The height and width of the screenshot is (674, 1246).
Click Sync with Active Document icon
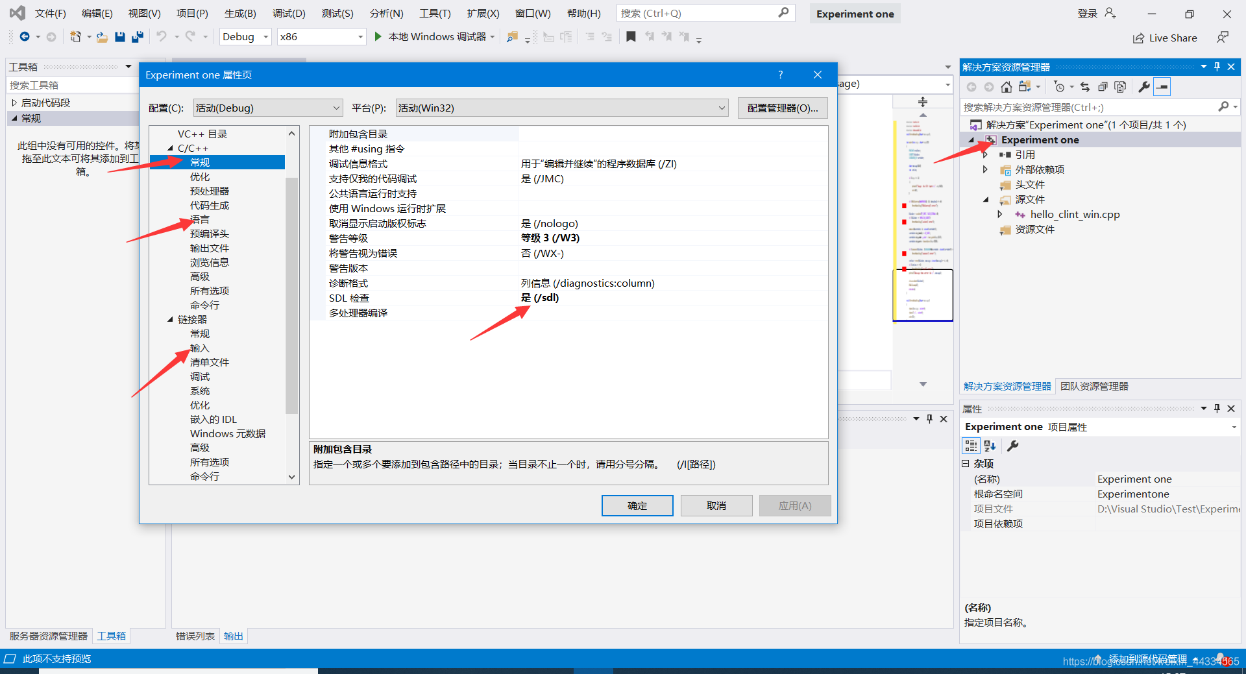[1085, 87]
